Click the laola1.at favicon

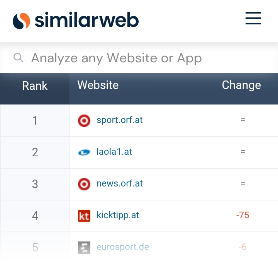click(x=84, y=152)
